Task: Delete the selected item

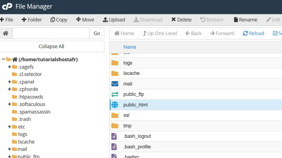Action: point(181,20)
